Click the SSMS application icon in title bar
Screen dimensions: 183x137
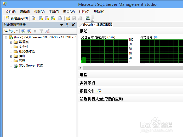pyautogui.click(x=5, y=4)
